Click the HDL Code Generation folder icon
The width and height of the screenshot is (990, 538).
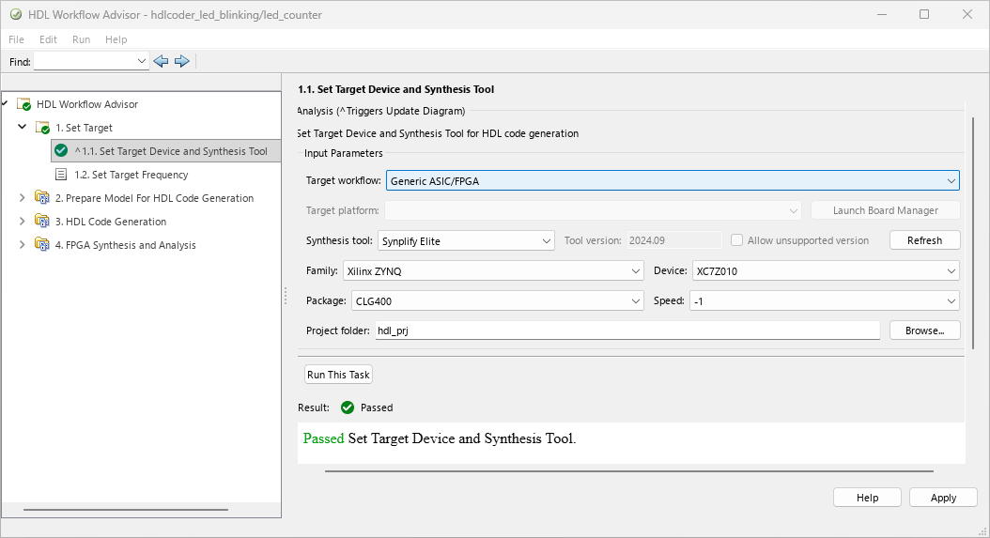(x=42, y=221)
